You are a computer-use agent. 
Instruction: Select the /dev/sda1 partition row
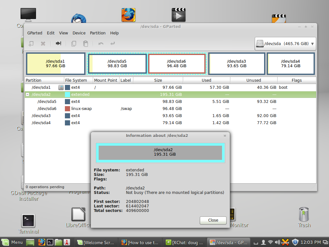pos(170,87)
